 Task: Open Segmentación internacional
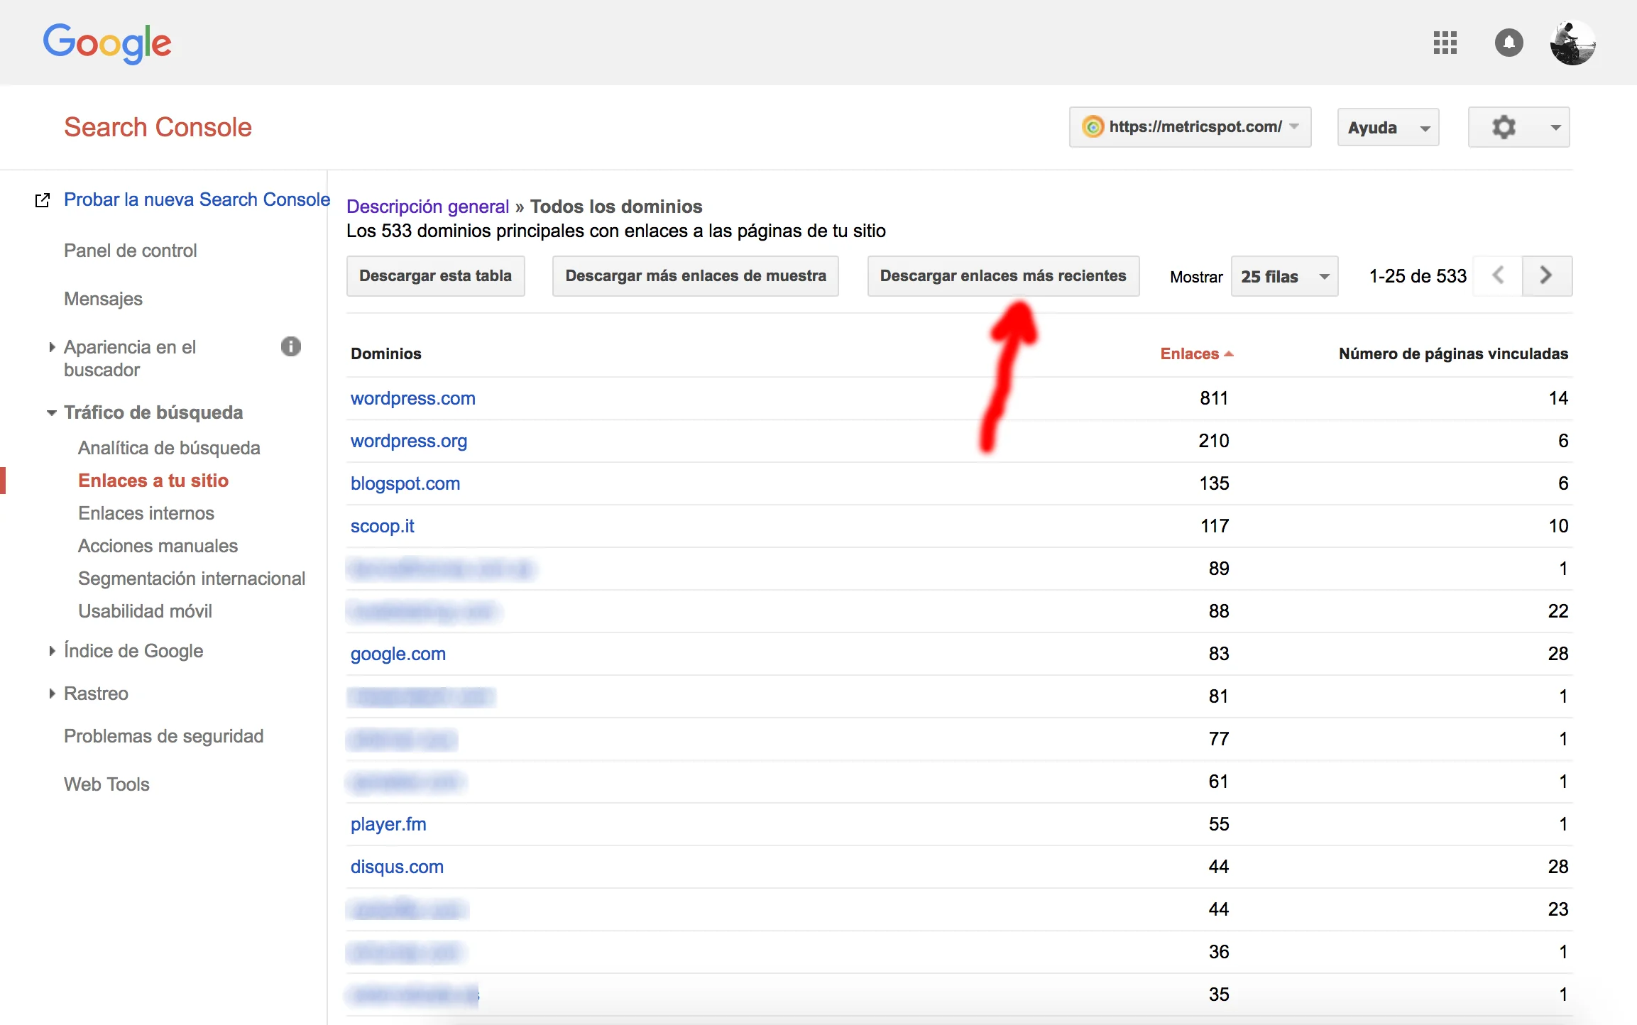point(192,579)
